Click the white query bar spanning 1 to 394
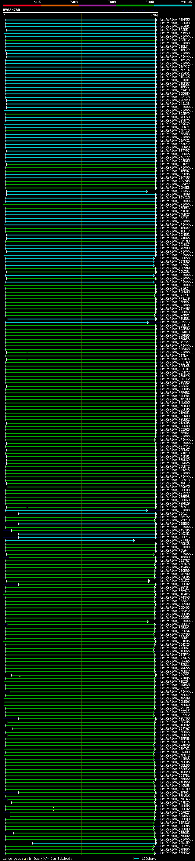Screen dimensions: 195x861 (x=80, y=13)
